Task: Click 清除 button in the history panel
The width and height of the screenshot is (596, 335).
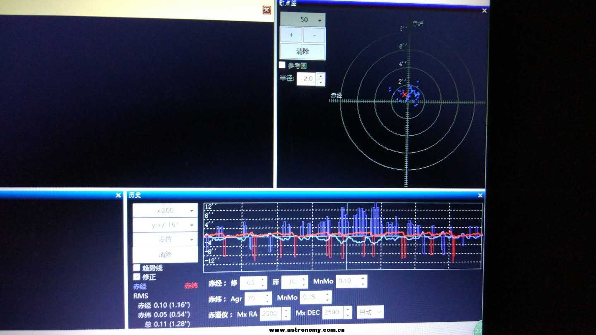Action: [x=165, y=254]
